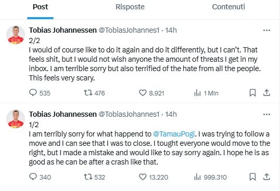
Task: Open replies on the 1/2 post
Action: point(40,177)
